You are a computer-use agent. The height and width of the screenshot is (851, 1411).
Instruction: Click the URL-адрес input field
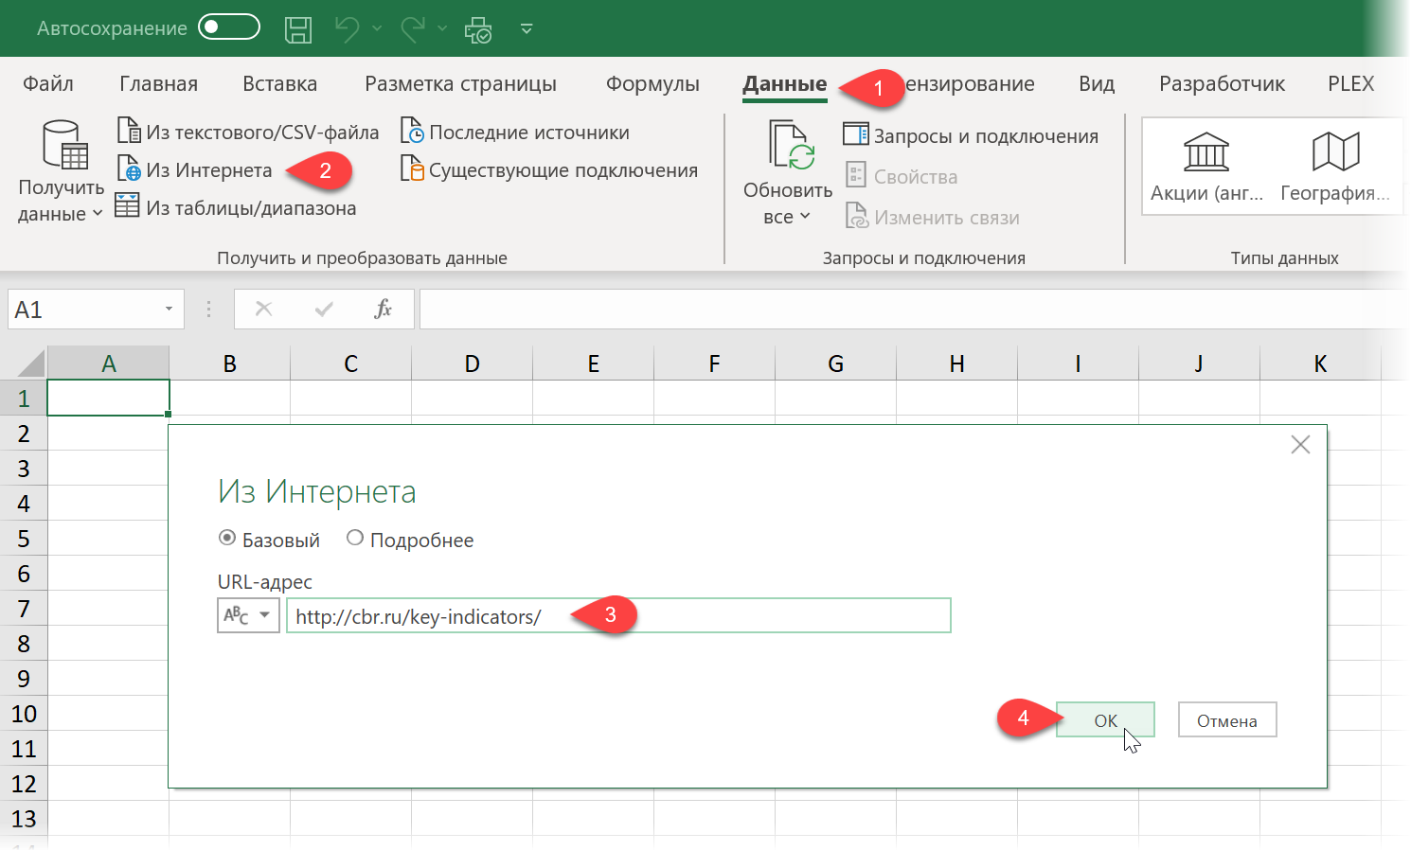pyautogui.click(x=618, y=615)
